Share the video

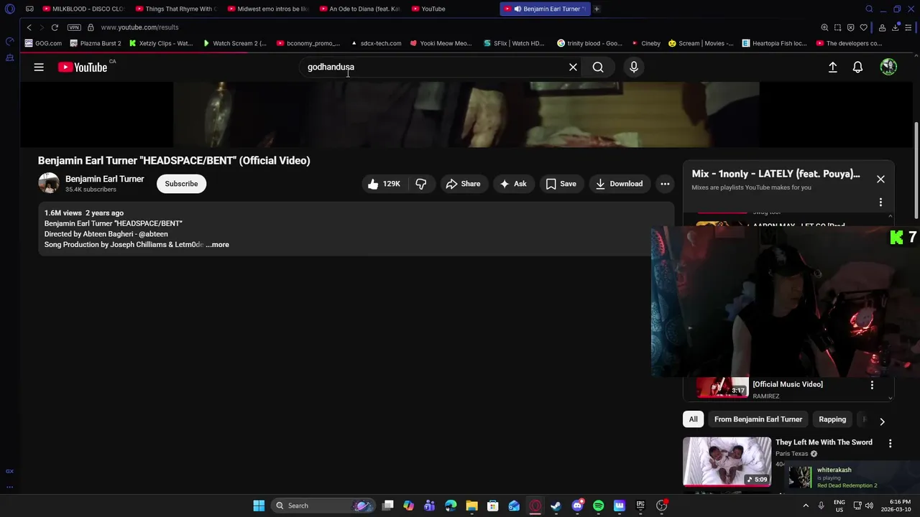[x=463, y=184]
